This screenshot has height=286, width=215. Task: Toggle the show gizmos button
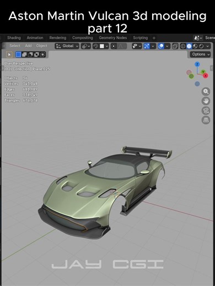coord(147,46)
